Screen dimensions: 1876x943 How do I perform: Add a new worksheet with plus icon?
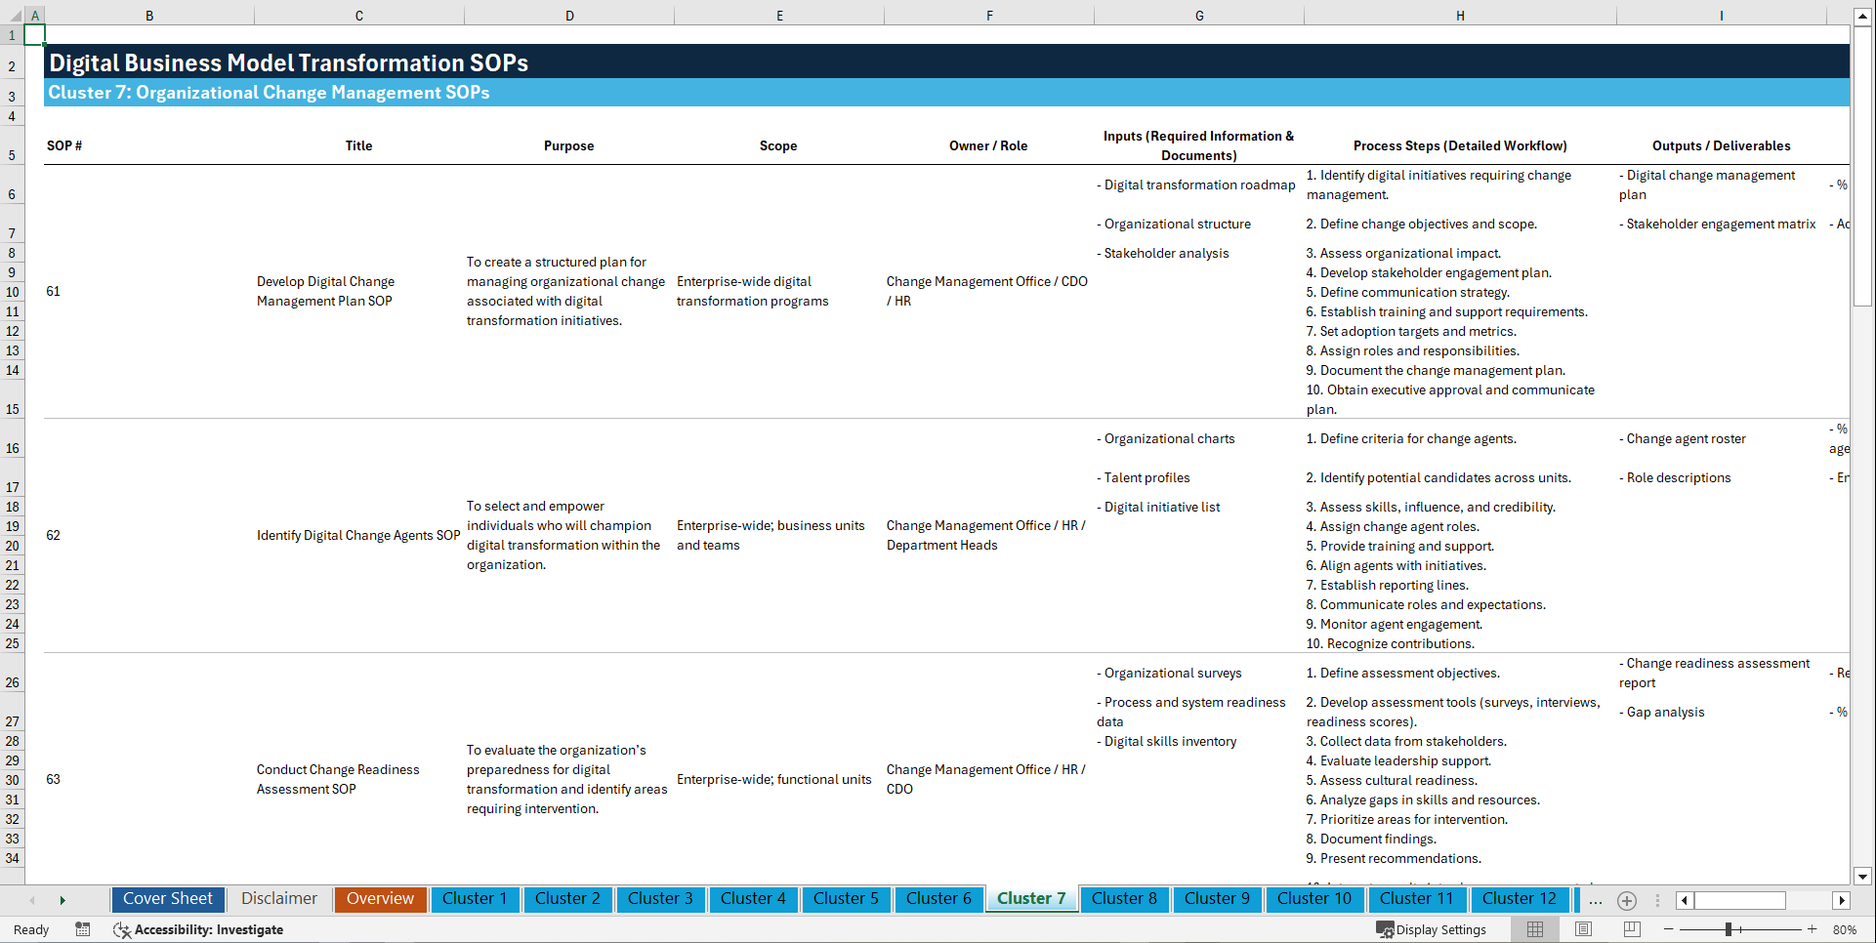click(1627, 900)
